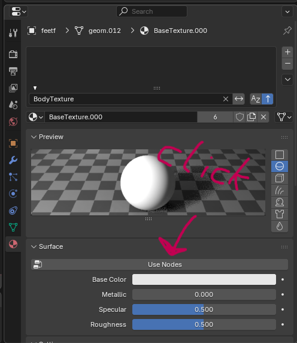Open the material link mode dropdown

(284, 117)
